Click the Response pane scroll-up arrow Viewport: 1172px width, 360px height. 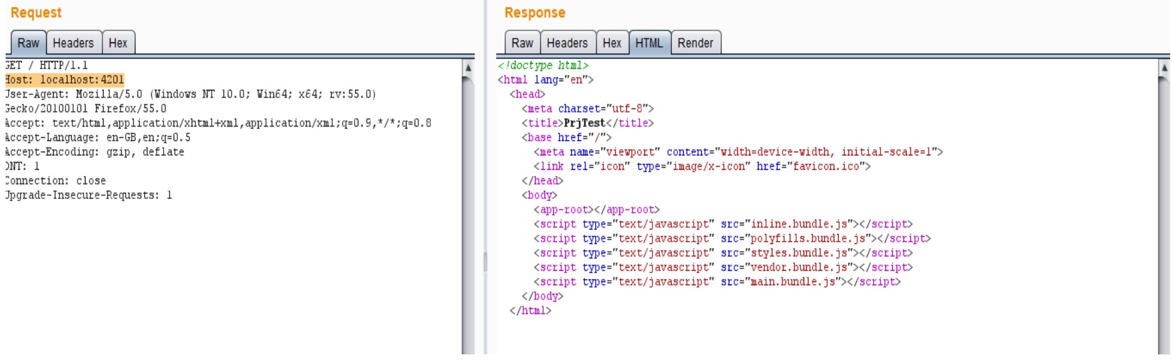point(1164,67)
